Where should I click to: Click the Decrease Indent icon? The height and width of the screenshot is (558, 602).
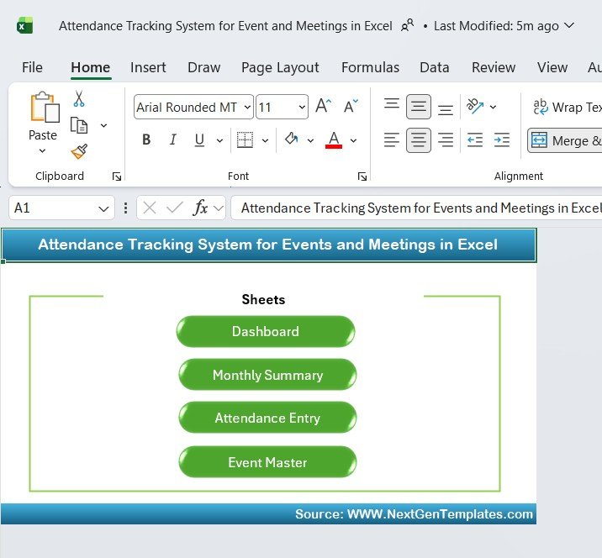pyautogui.click(x=475, y=140)
